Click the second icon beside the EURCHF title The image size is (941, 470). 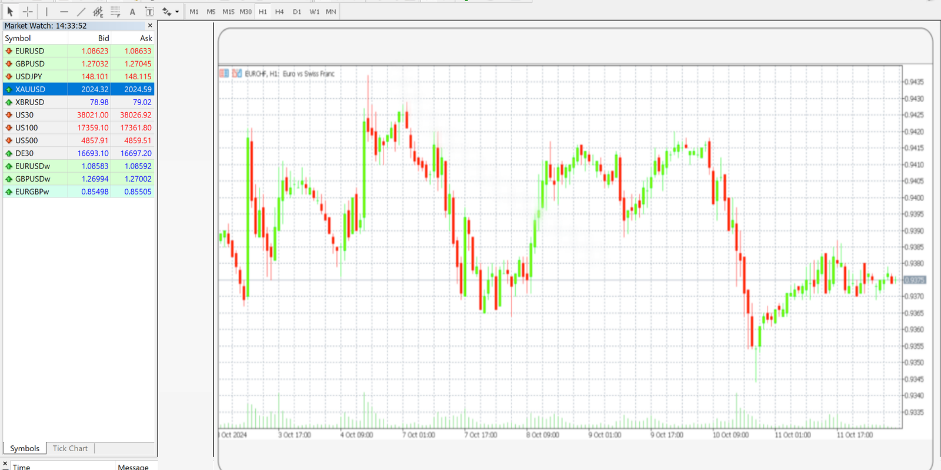pyautogui.click(x=237, y=73)
